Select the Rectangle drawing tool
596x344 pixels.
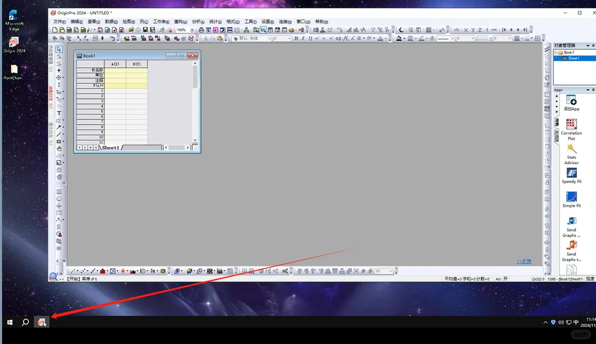[59, 142]
